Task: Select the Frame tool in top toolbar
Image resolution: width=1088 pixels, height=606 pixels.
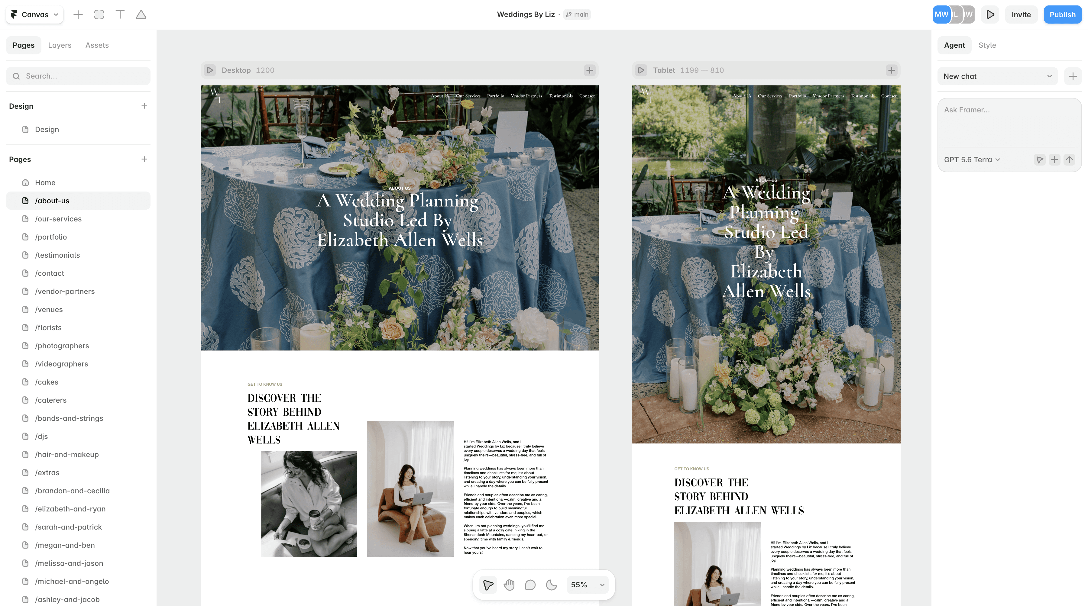Action: coord(99,15)
